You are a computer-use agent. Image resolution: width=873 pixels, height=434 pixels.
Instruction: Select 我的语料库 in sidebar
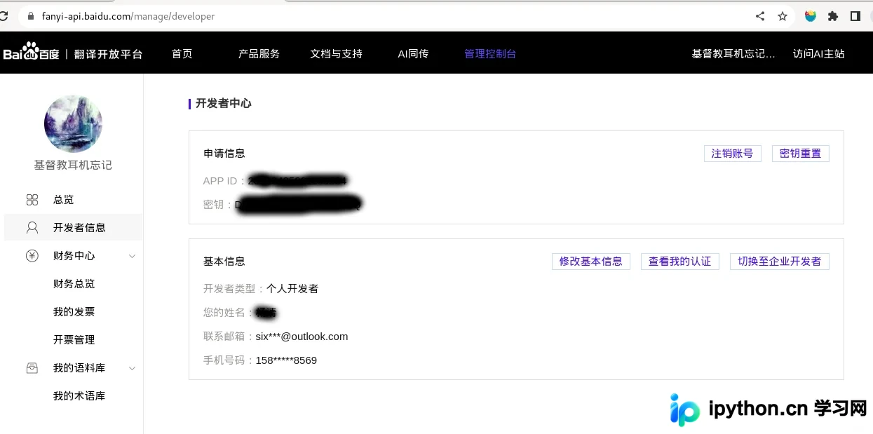pos(73,368)
